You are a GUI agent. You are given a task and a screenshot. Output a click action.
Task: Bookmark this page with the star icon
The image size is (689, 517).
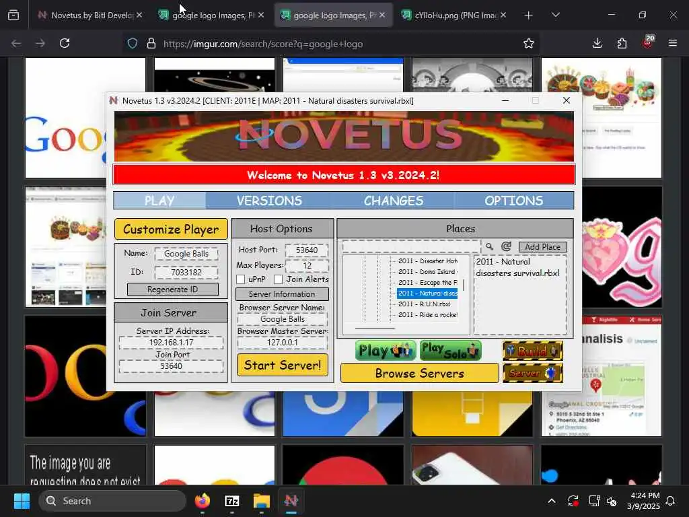click(x=529, y=44)
